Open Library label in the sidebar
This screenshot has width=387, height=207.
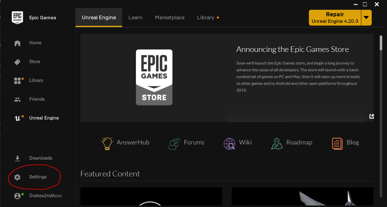coord(36,80)
